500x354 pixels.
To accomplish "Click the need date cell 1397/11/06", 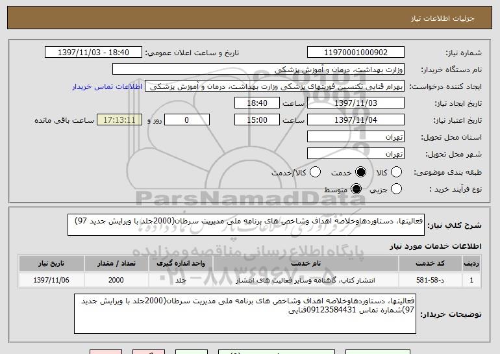I will pos(51,280).
